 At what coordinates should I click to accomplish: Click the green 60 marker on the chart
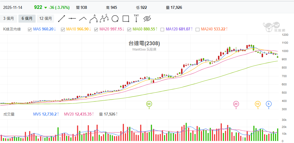[x=149, y=104]
